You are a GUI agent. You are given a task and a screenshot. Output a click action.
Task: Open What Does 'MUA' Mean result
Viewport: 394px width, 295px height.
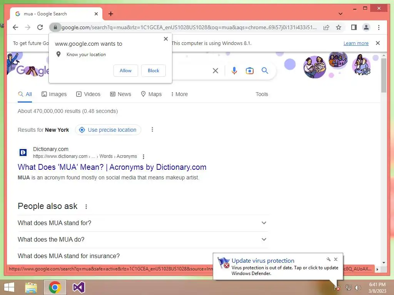point(112,167)
